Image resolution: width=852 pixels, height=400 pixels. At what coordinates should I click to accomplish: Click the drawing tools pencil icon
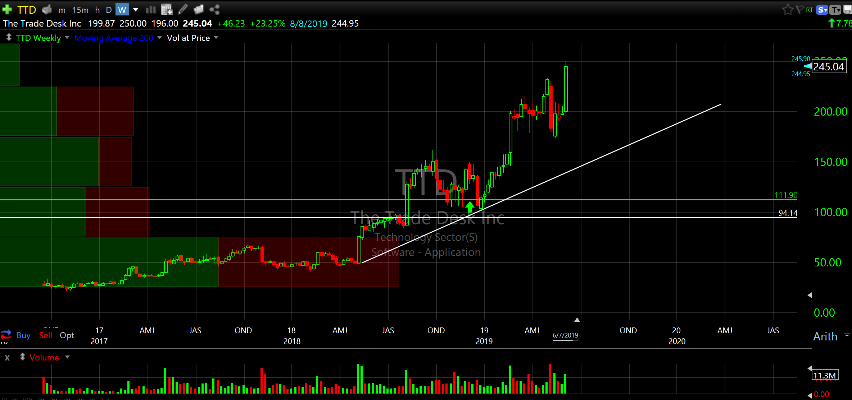(x=183, y=9)
